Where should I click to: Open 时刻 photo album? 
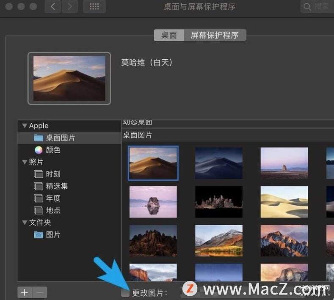point(69,174)
